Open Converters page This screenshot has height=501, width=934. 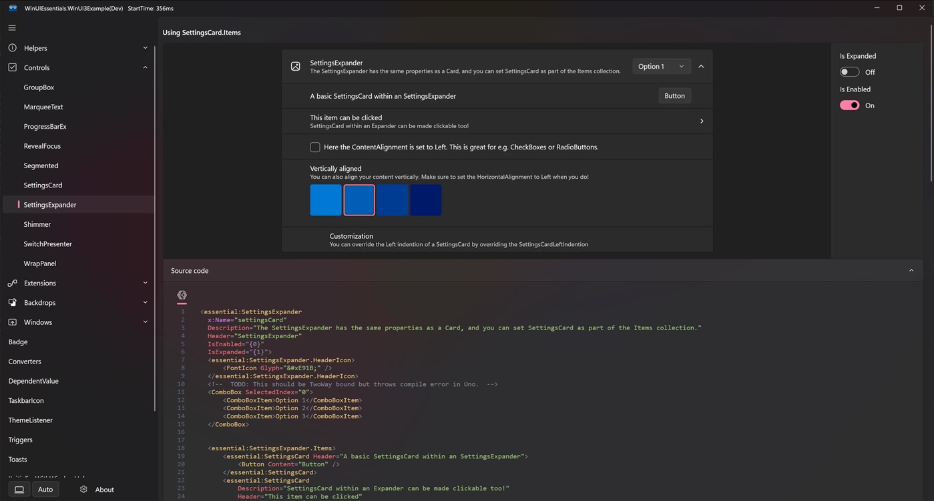point(78,362)
